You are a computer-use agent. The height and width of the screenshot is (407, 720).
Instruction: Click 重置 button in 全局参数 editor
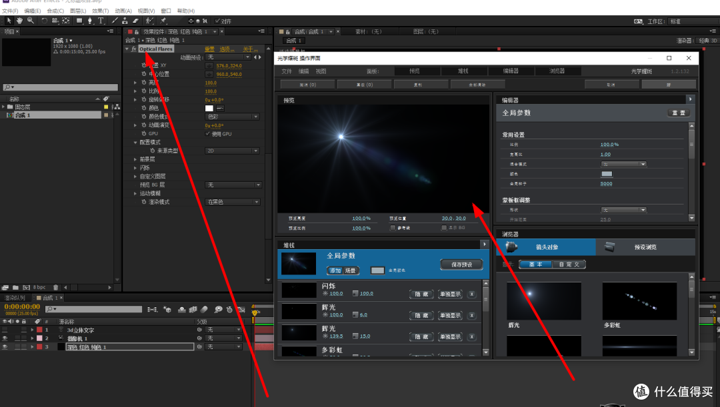(x=679, y=113)
